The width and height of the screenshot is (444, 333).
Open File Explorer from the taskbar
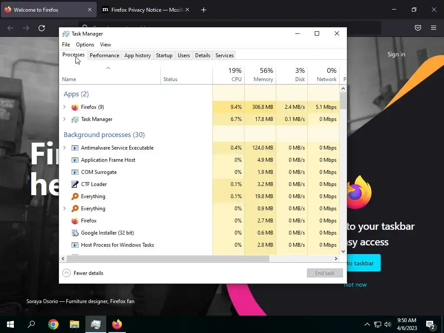coord(75,324)
